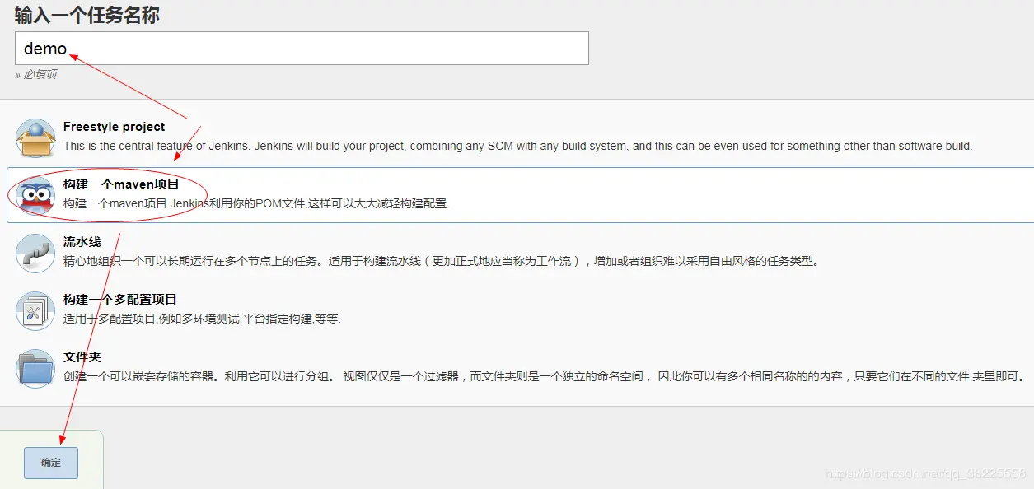Click the 确定 confirm button
The width and height of the screenshot is (1034, 489).
click(x=51, y=463)
